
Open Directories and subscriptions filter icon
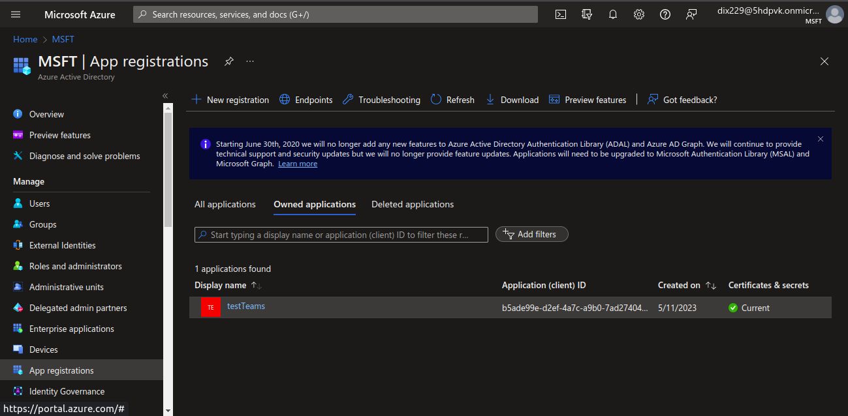587,14
